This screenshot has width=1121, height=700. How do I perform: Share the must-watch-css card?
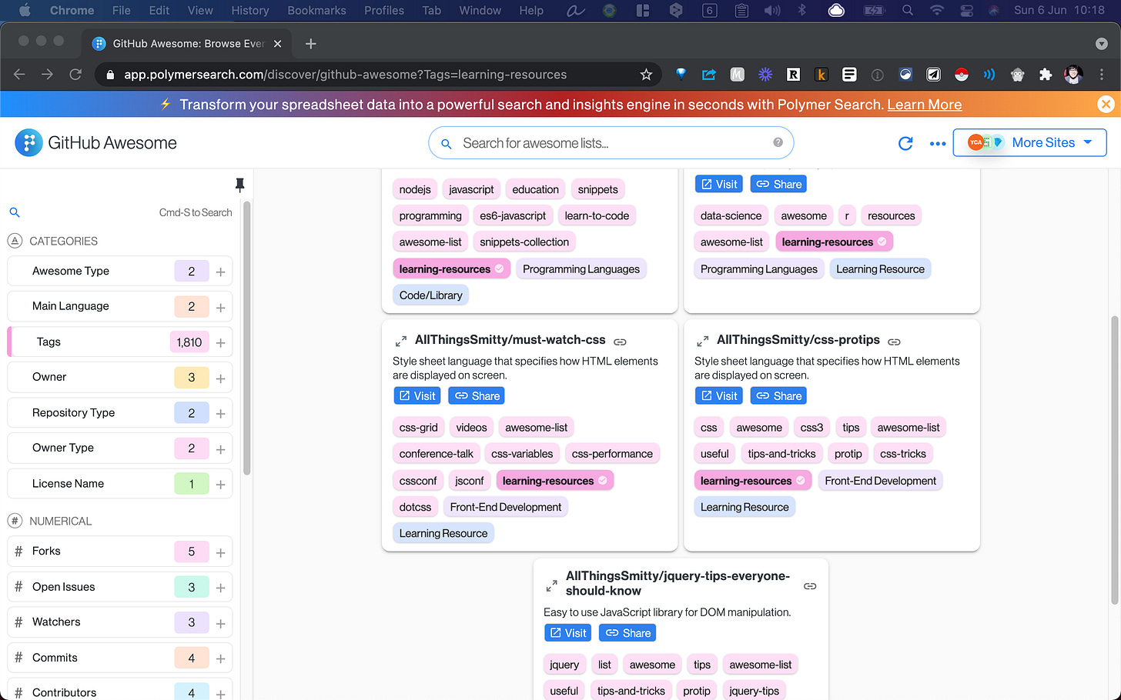477,396
